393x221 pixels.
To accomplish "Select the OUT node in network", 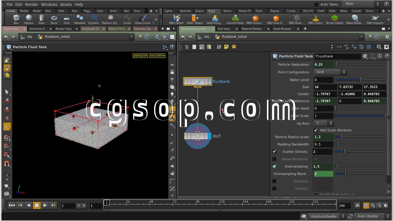I will click(198, 136).
